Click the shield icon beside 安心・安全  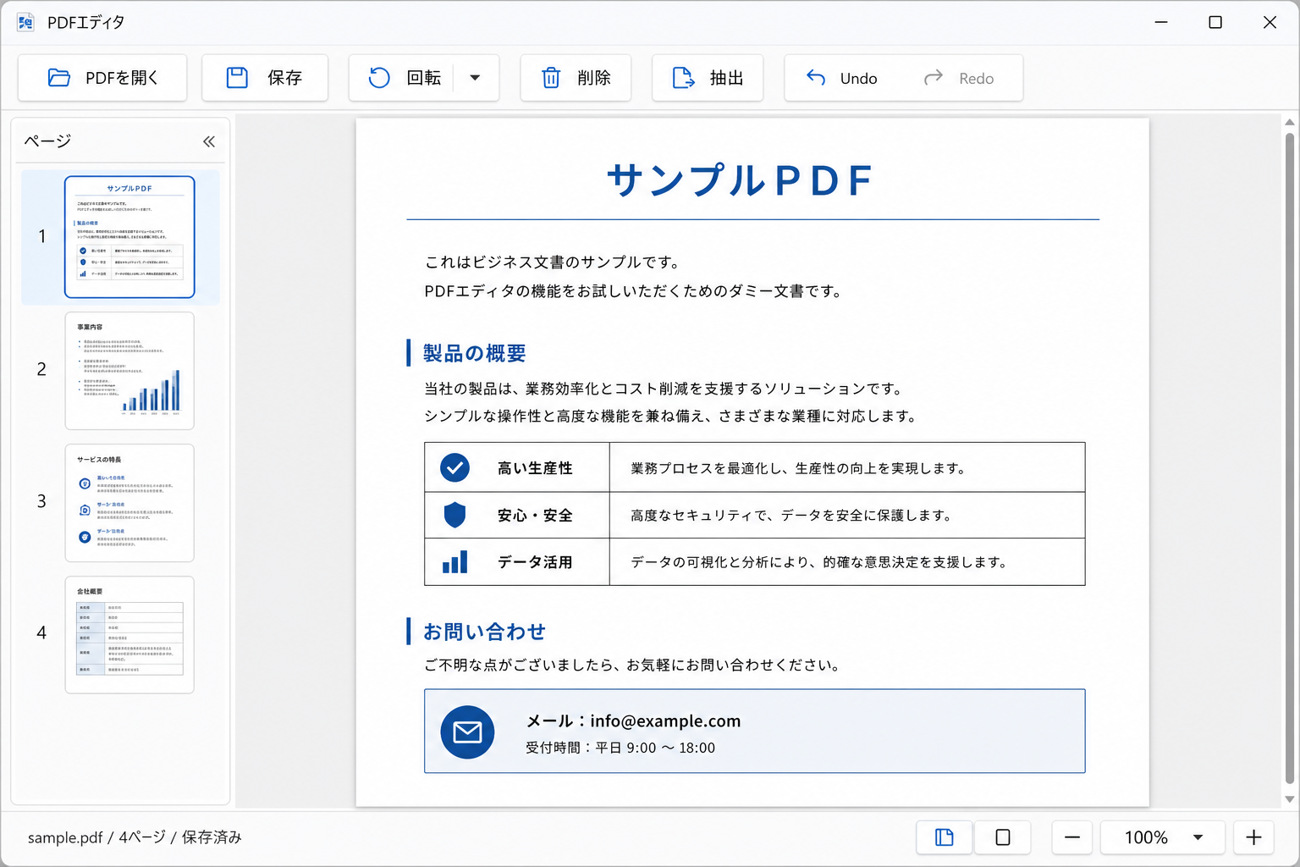454,515
